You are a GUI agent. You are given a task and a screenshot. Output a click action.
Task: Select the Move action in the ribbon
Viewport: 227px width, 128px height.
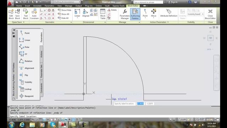[x=154, y=13]
